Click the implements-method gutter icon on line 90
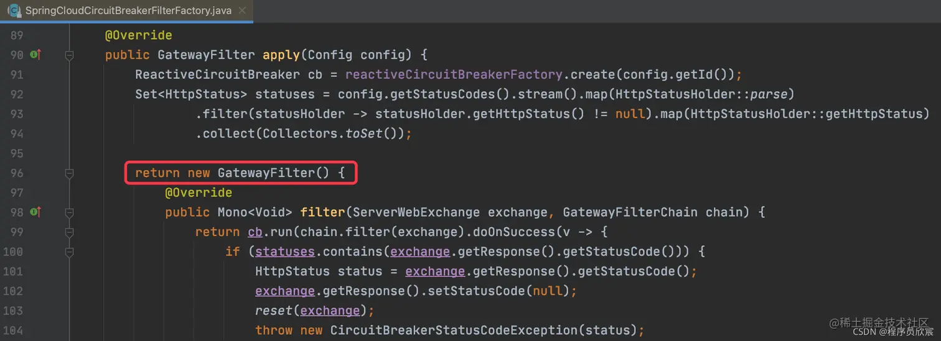Image resolution: width=941 pixels, height=341 pixels. pyautogui.click(x=35, y=55)
